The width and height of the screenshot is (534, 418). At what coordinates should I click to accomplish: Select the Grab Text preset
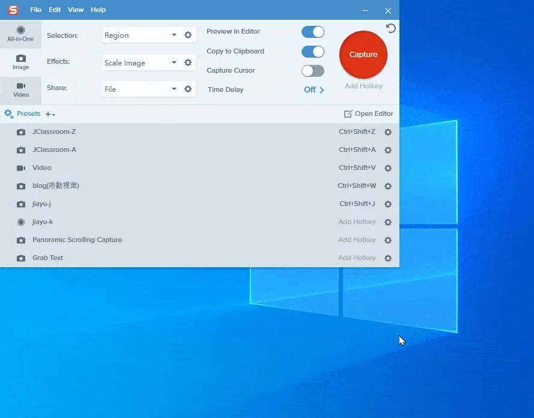[x=199, y=258]
